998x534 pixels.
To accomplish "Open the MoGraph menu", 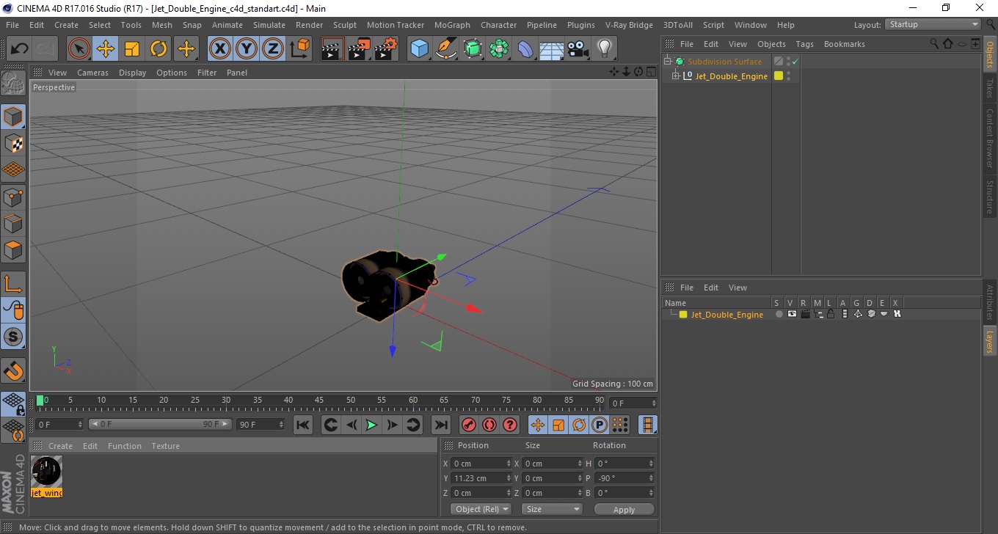I will (x=452, y=25).
